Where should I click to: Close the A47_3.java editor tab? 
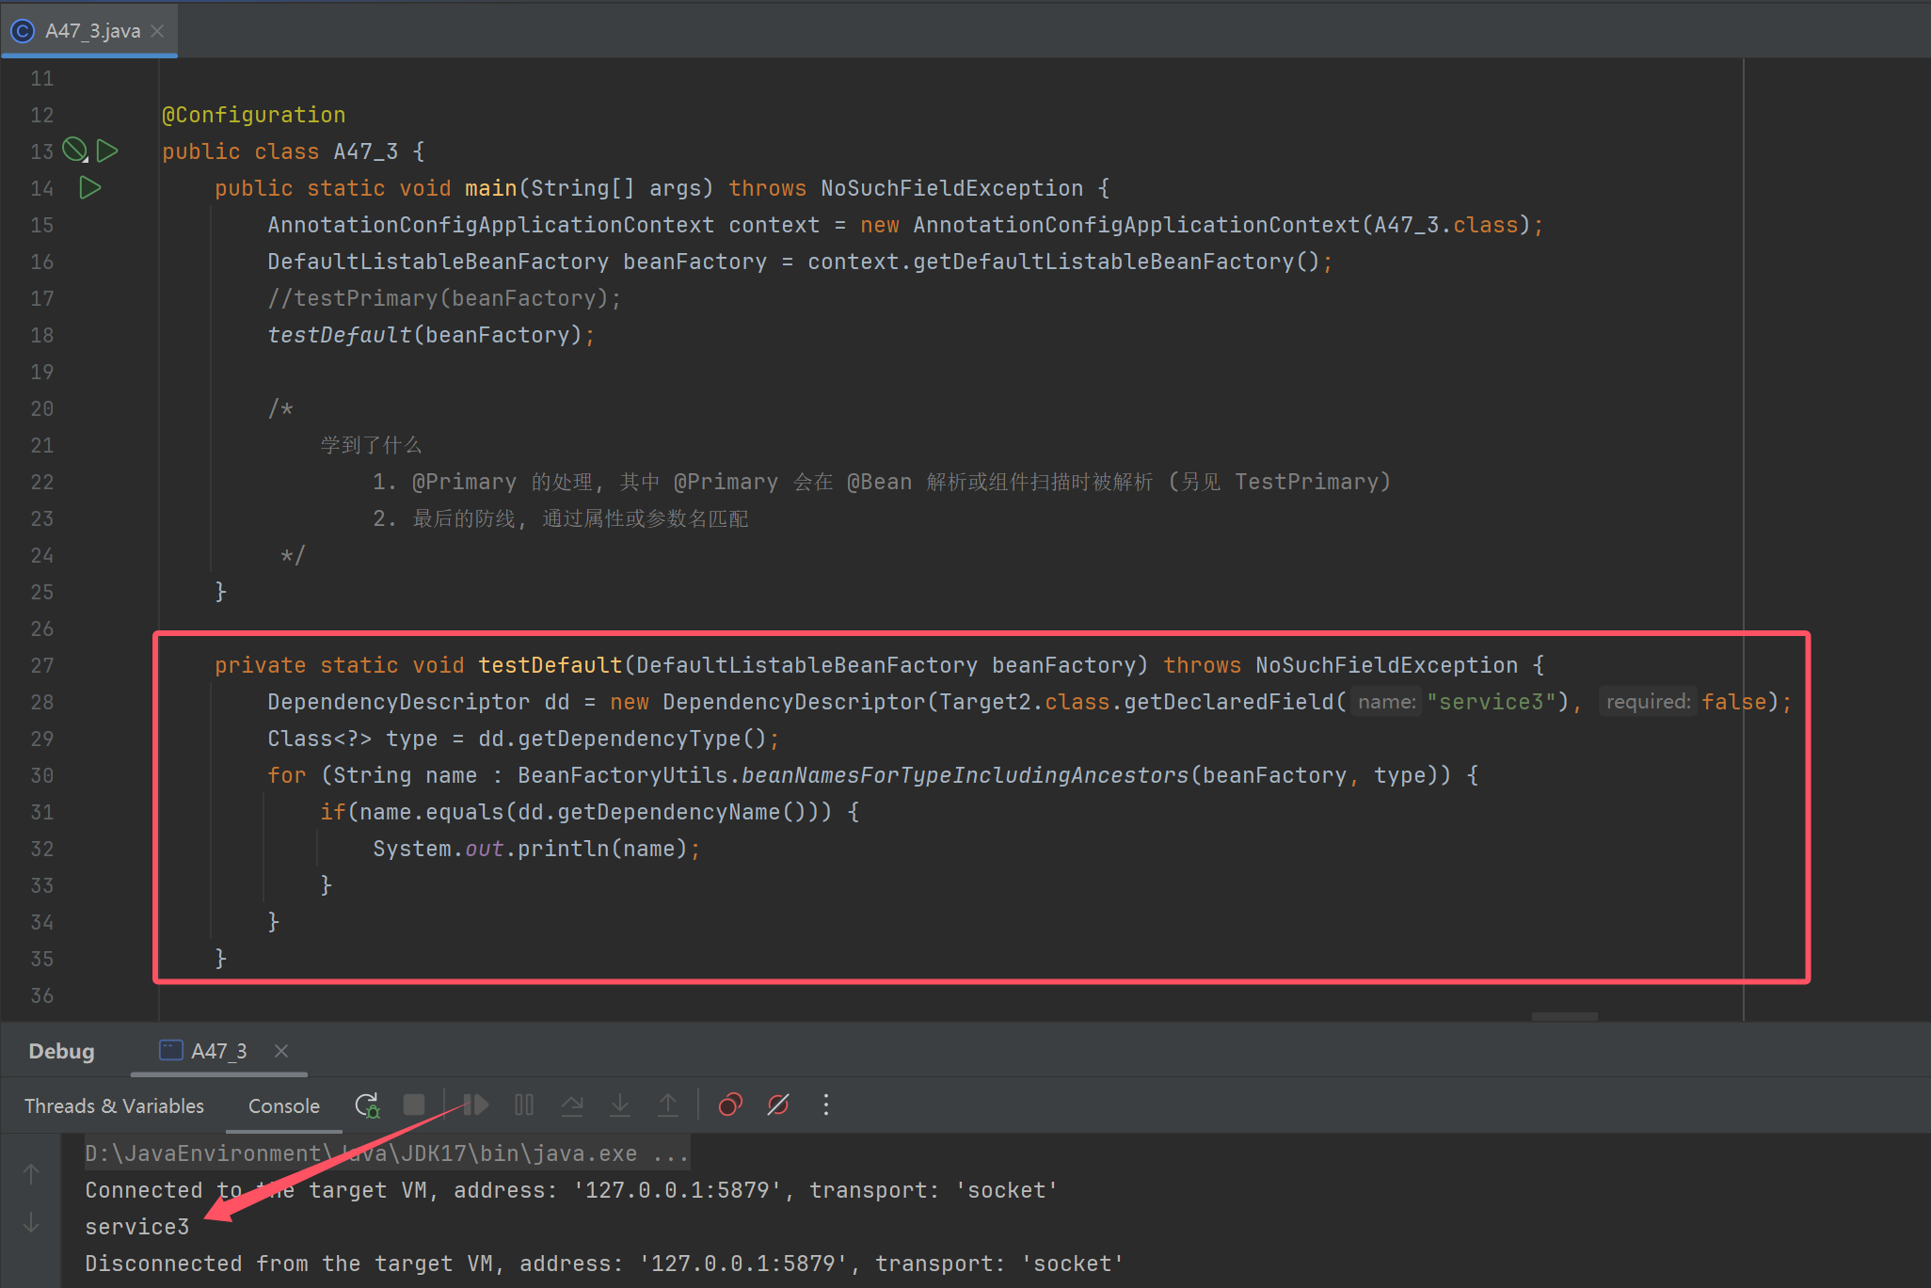coord(157,31)
